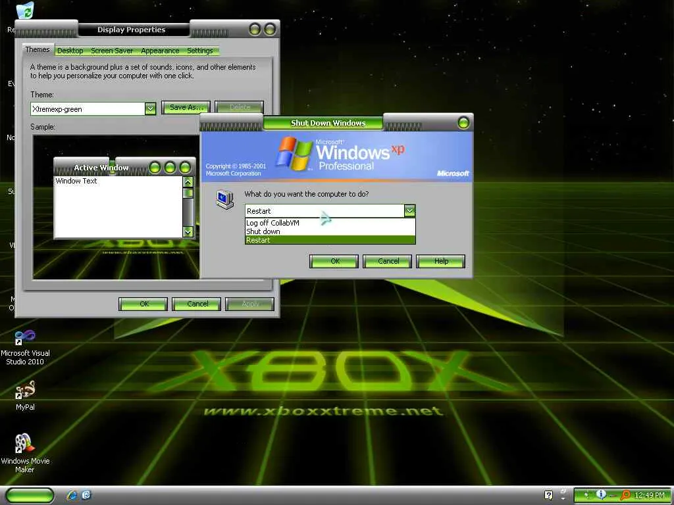Click Cancel in Shut Down Windows
This screenshot has height=505, width=674.
387,261
